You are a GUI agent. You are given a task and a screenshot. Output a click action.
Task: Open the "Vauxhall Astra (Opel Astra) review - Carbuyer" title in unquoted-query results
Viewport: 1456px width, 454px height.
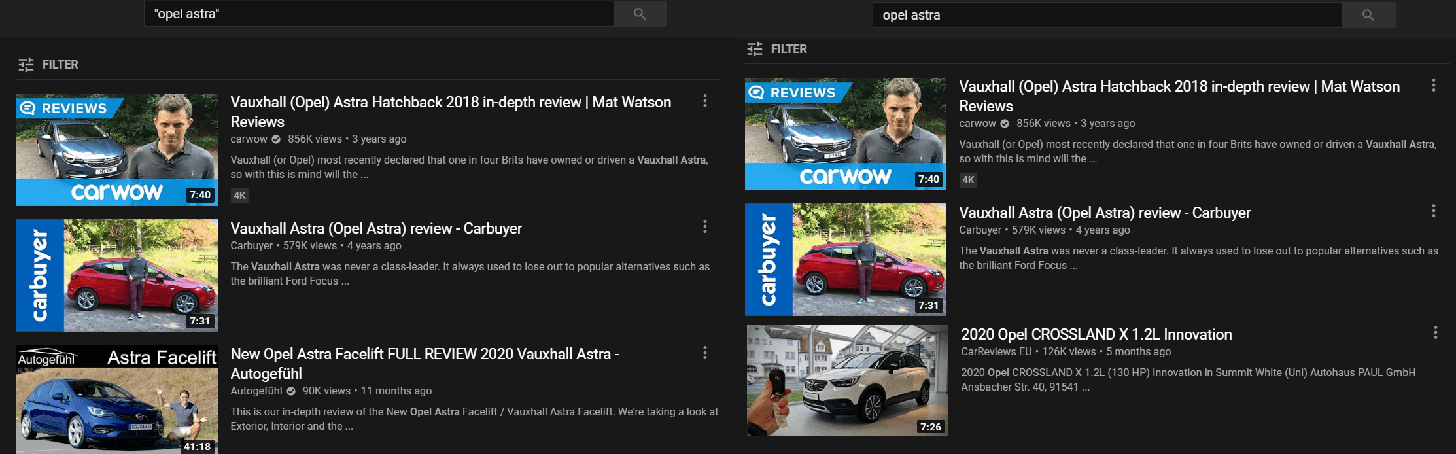pyautogui.click(x=1105, y=213)
